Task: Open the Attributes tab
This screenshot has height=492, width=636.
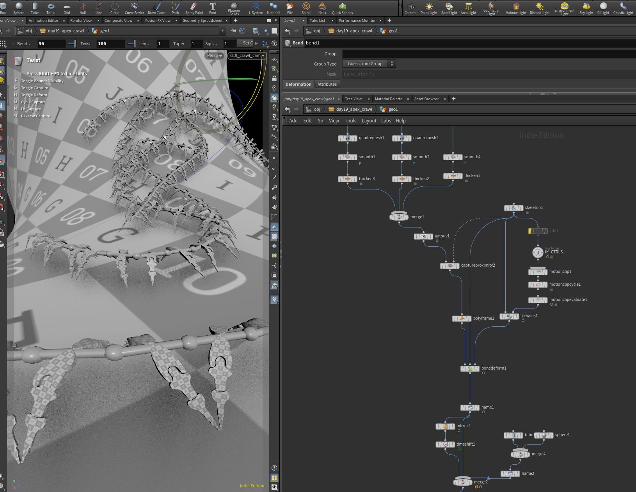Action: [x=327, y=84]
